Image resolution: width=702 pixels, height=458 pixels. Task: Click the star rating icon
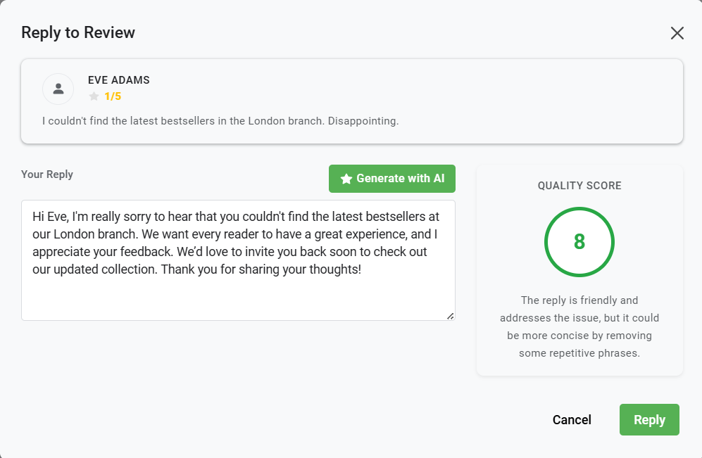click(94, 97)
